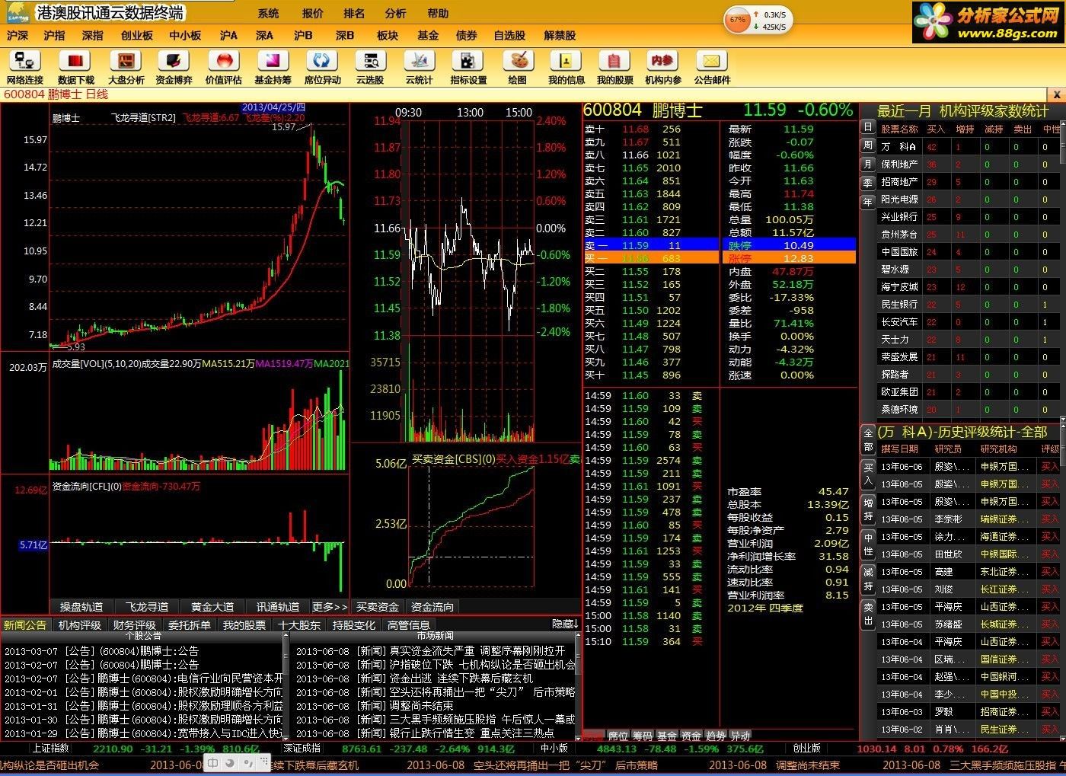
Task: Open the 报价 menu
Action: pos(312,14)
